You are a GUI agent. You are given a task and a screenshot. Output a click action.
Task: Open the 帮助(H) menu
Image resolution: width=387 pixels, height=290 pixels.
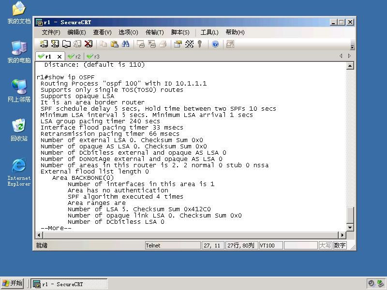point(235,32)
